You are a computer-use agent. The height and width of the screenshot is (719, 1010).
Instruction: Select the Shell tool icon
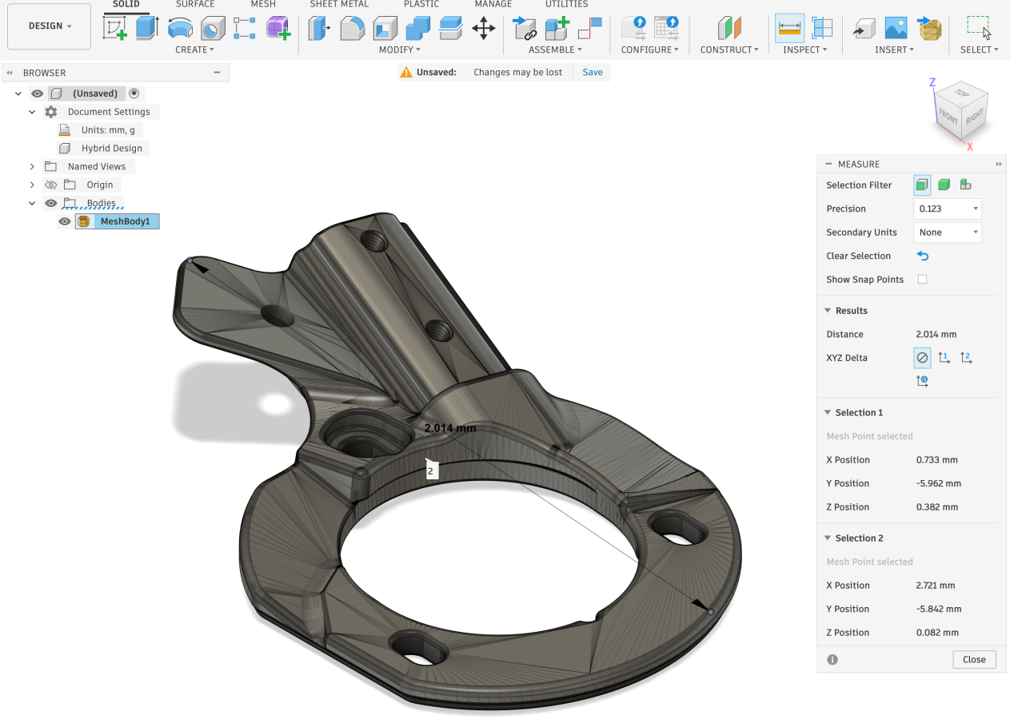click(385, 29)
